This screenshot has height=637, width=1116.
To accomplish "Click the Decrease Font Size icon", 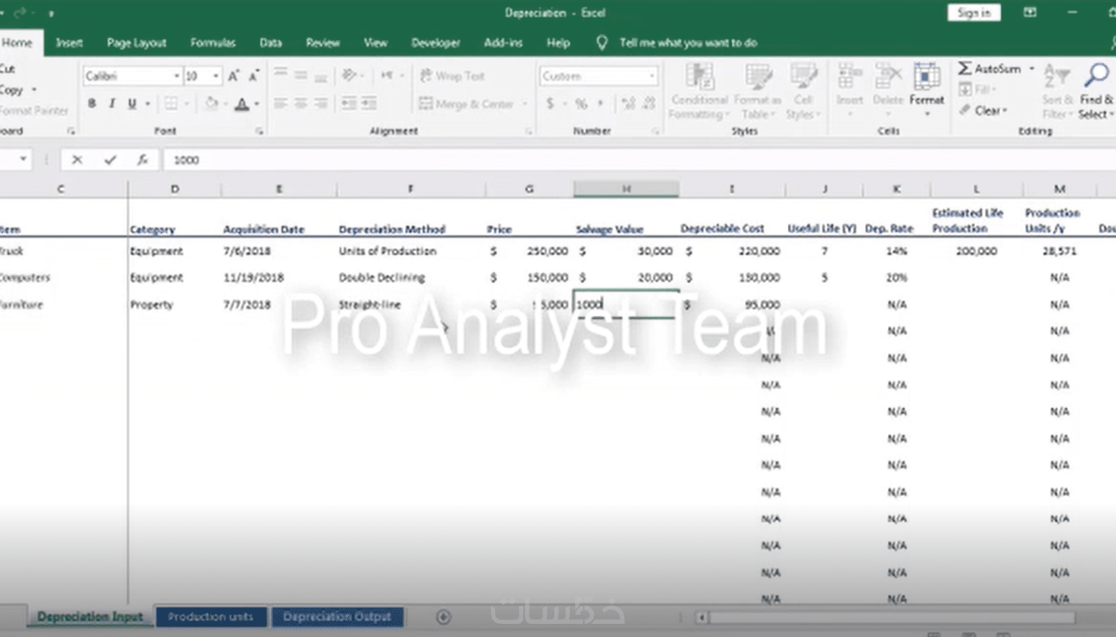I will click(253, 76).
